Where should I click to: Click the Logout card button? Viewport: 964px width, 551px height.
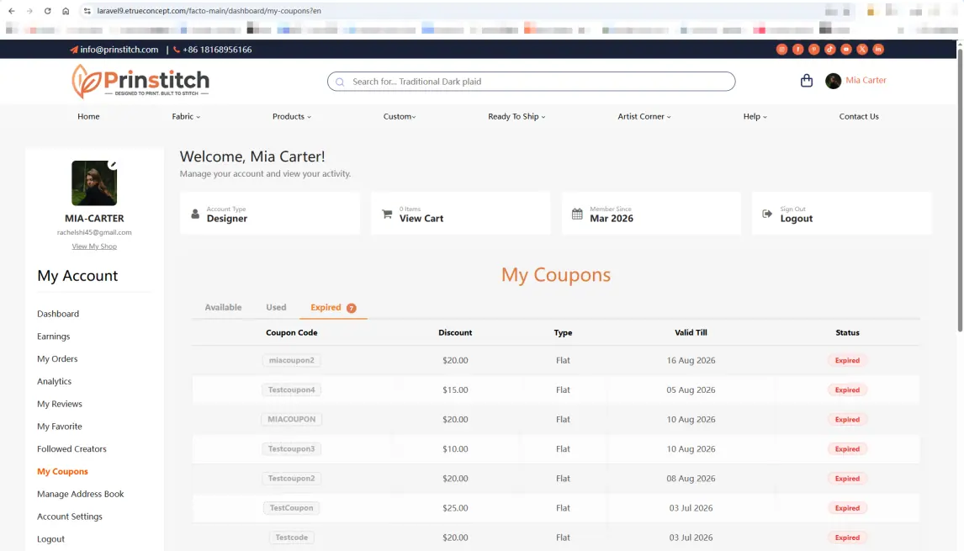click(x=842, y=214)
